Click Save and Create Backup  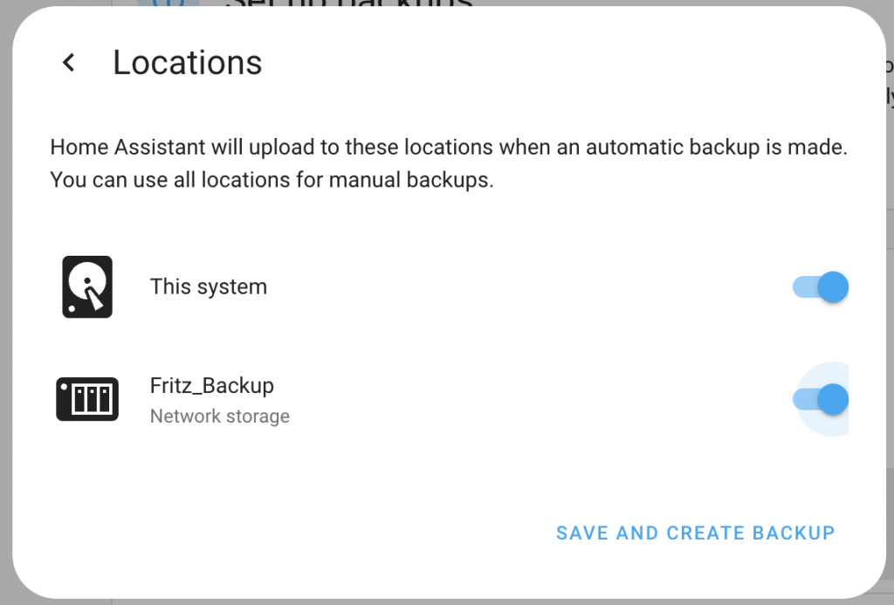coord(695,533)
